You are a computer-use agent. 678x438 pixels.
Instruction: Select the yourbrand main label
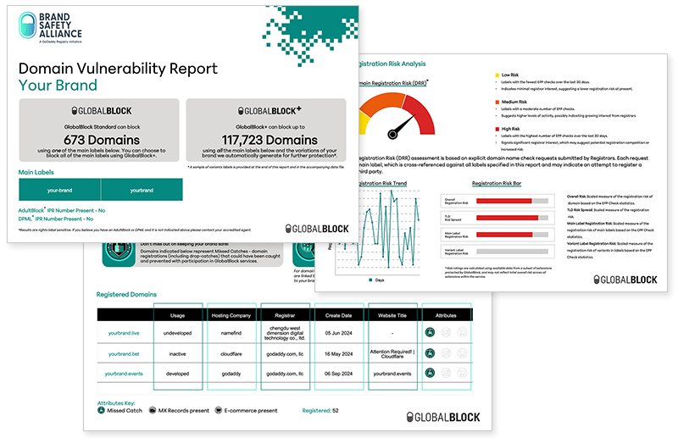142,190
